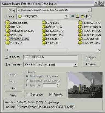This screenshot has height=113, width=105.
Task: Click the Hong Kong preview thumbnail
Action: (85, 85)
